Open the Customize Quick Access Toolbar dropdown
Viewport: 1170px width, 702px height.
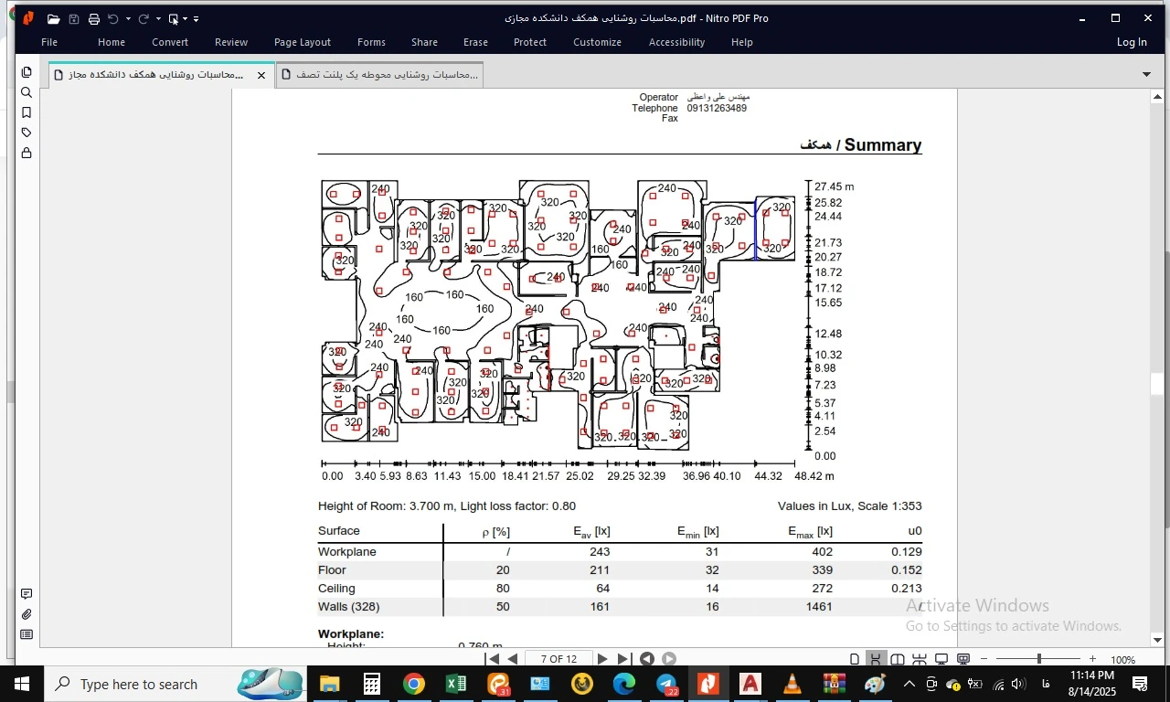point(196,18)
